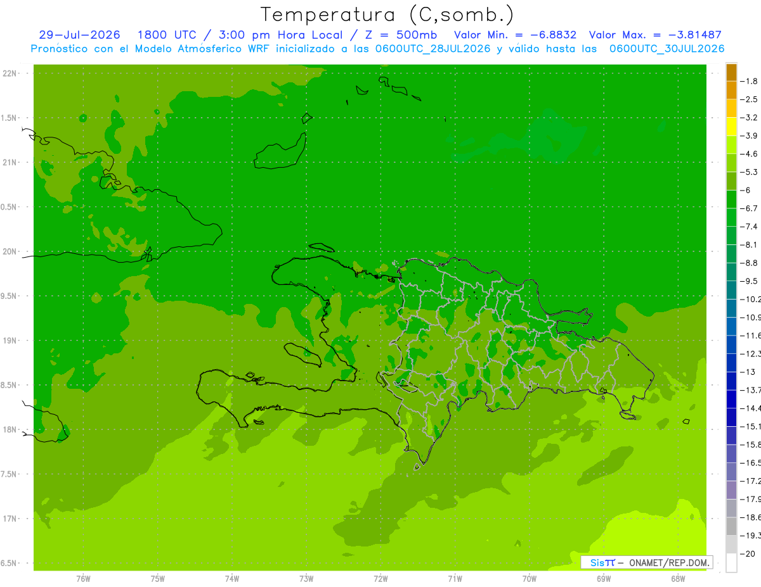Click the 'ONAMET/REP.DOM.' credit label
Image resolution: width=761 pixels, height=587 pixels.
(669, 562)
